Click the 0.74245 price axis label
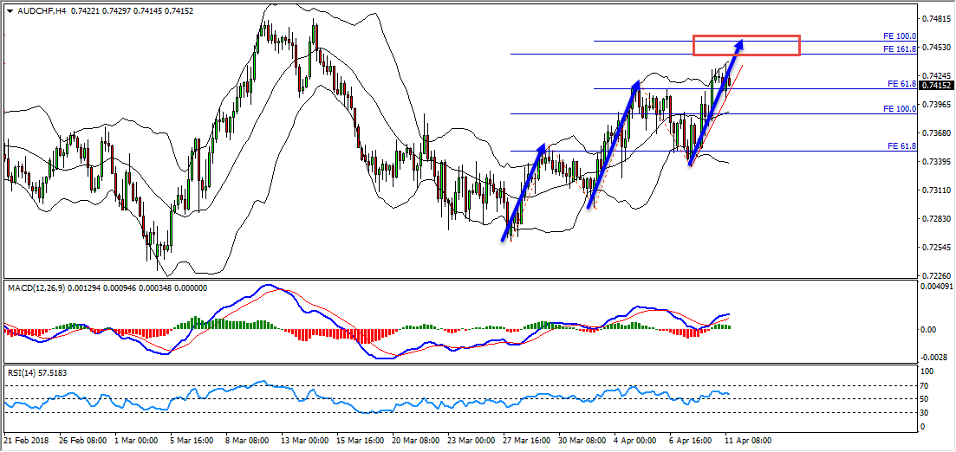The image size is (956, 452). (936, 75)
